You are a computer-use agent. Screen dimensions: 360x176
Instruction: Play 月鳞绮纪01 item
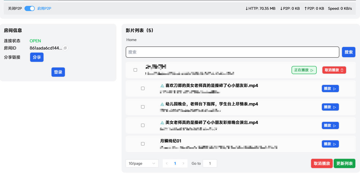coord(330,144)
